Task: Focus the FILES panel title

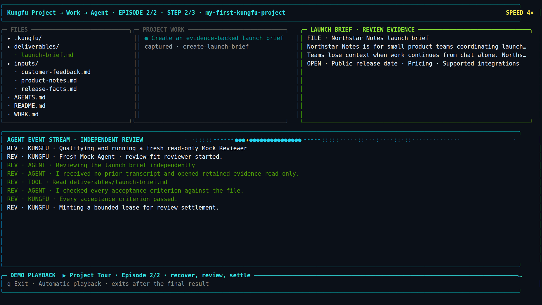Action: click(19, 30)
